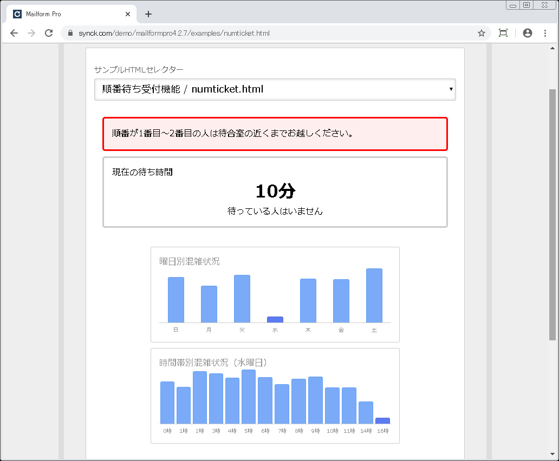Click the 16時 bar in hourly chart
This screenshot has height=461, width=559.
(x=382, y=420)
